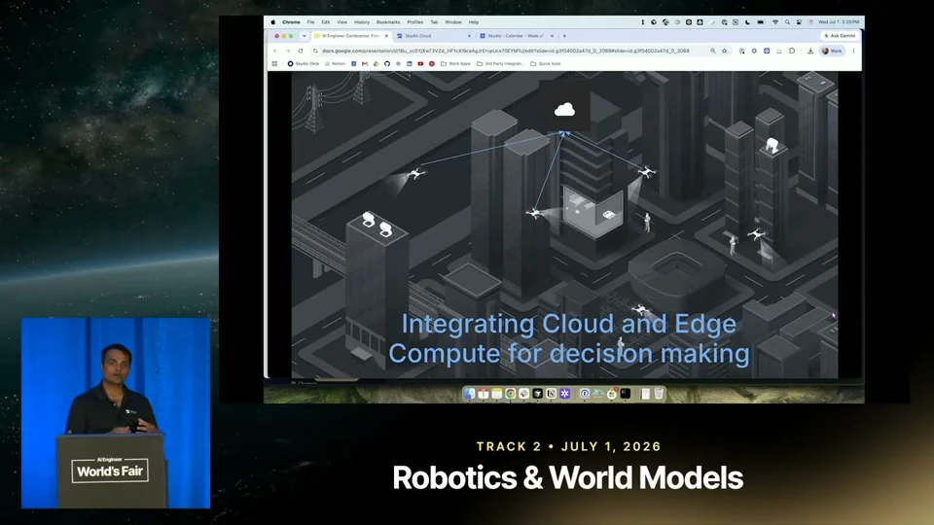The height and width of the screenshot is (525, 934).
Task: Open the Skydio Okta bookmark
Action: pos(304,64)
